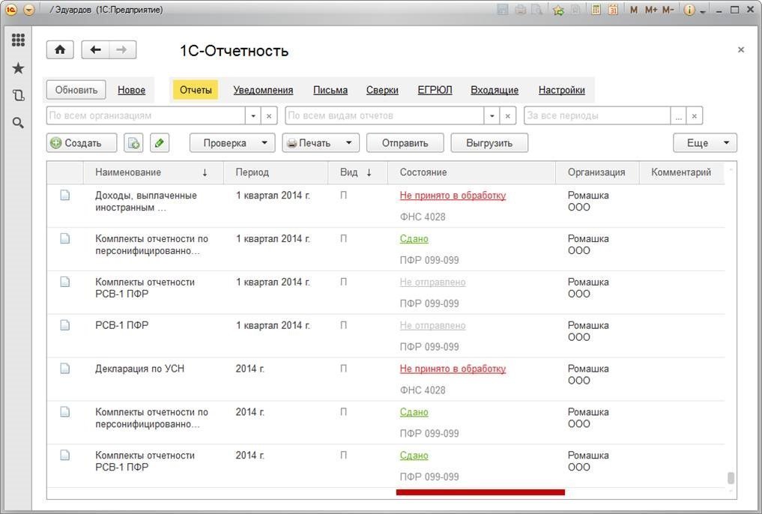Click the vertical scrollbar thumb of the report list

click(731, 478)
